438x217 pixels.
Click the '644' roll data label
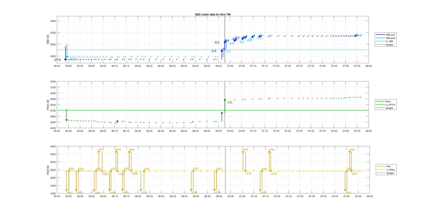272,150
